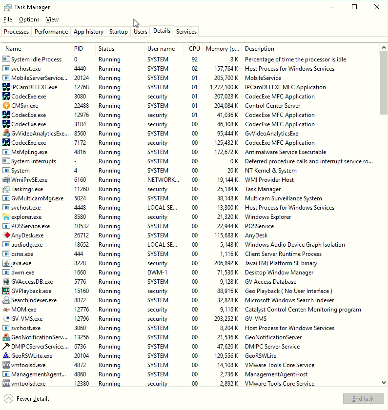
Task: Open the View menu
Action: [x=52, y=20]
